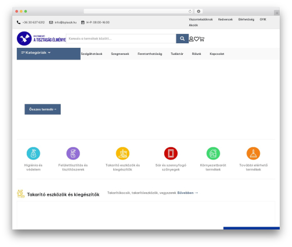Image resolution: width=292 pixels, height=247 pixels.
Task: Follow the Kedvencek link
Action: click(x=225, y=19)
